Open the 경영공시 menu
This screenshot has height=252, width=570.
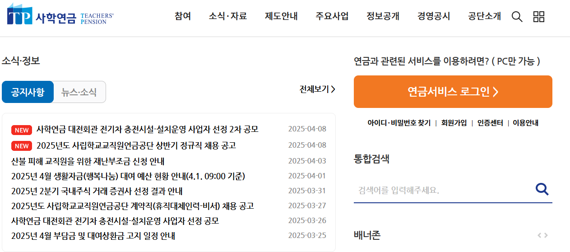(x=434, y=16)
